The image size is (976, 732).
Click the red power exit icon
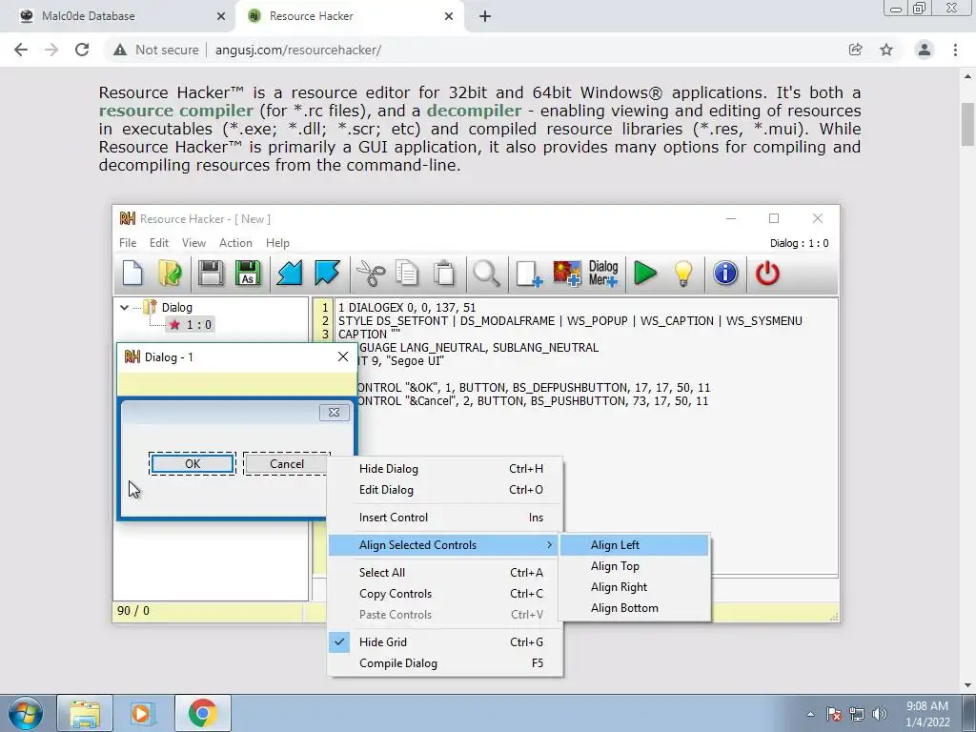click(767, 274)
